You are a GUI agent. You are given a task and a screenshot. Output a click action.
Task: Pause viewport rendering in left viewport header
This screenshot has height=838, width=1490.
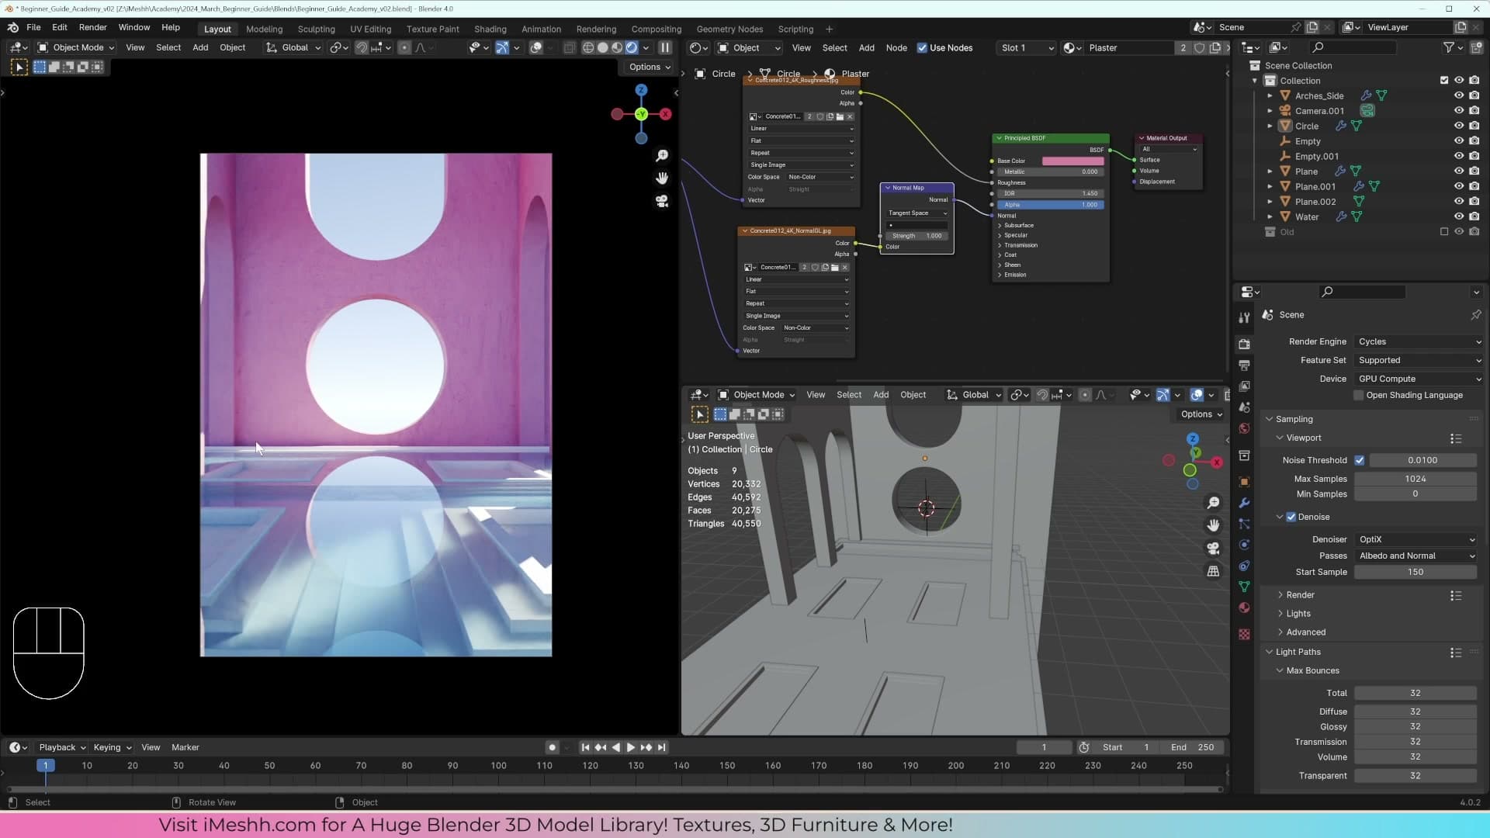click(665, 47)
